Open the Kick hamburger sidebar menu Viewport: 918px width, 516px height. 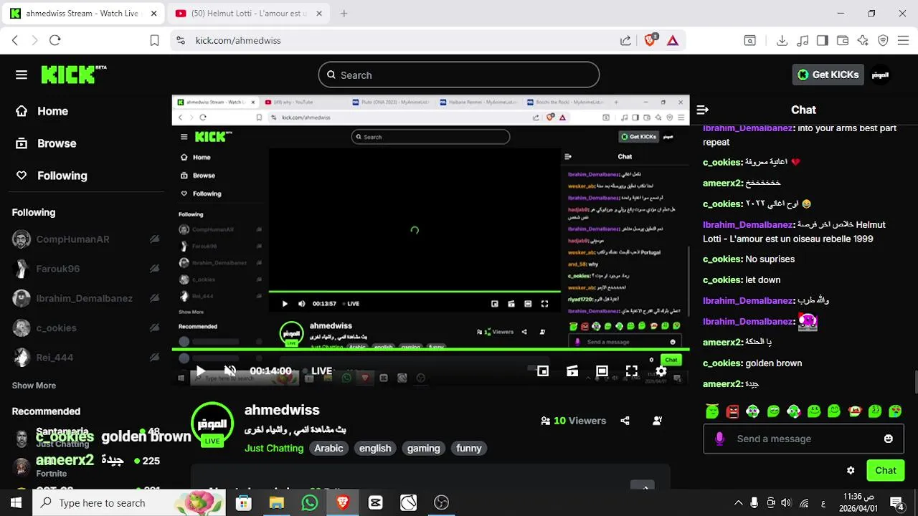22,75
